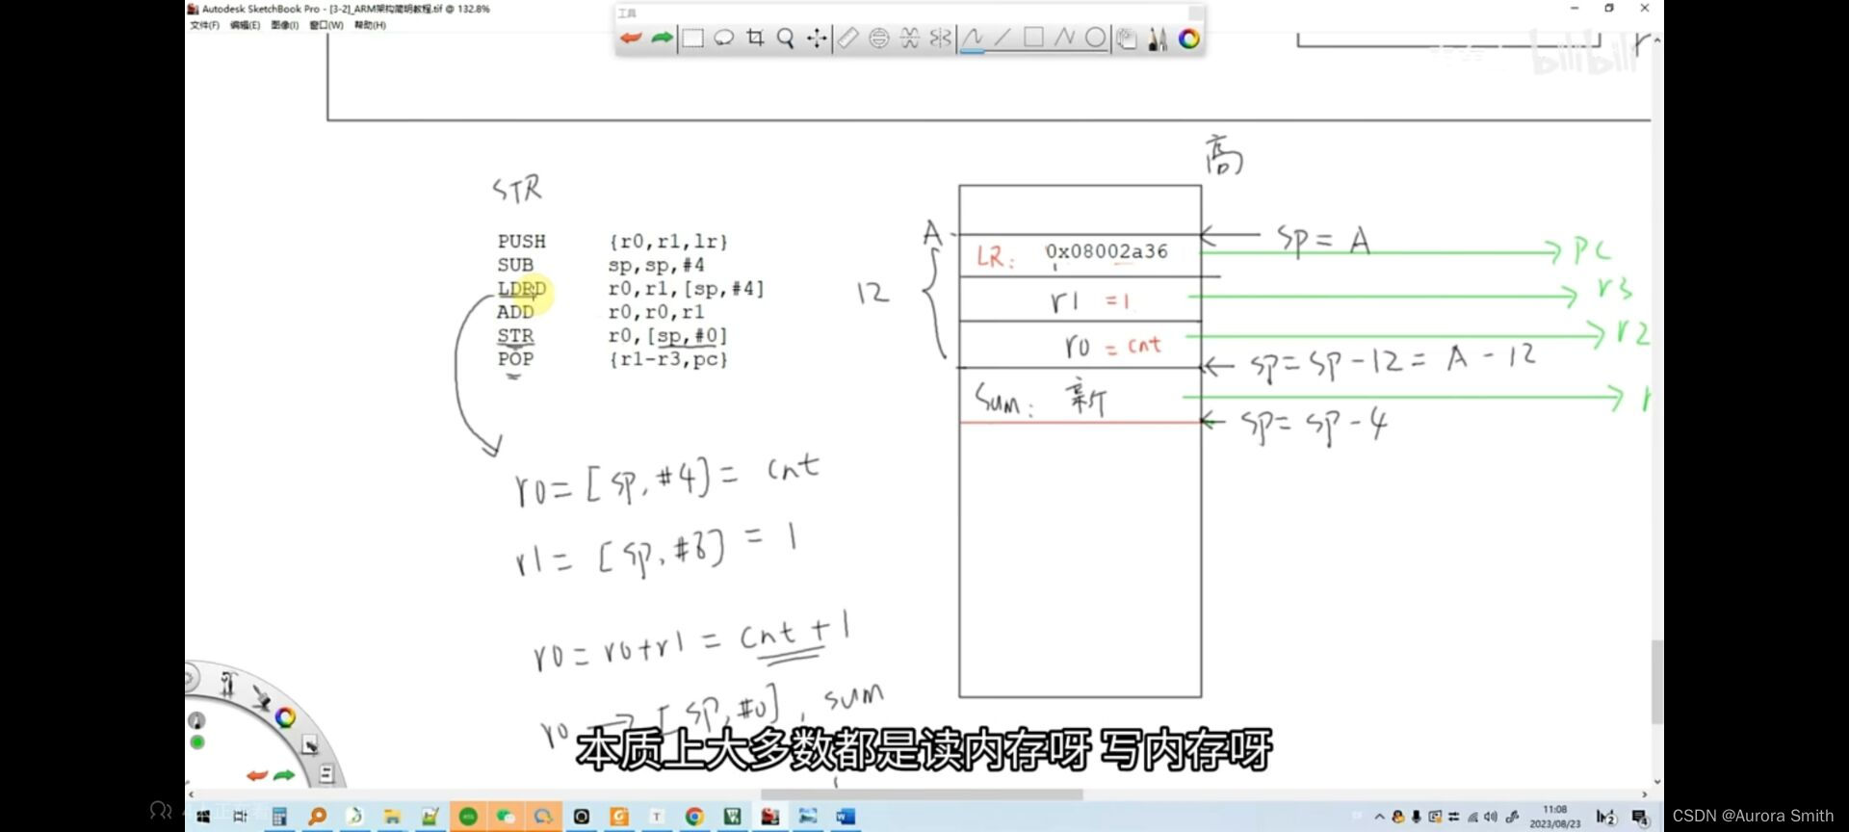Activate the Zoom magnifier tool
Image resolution: width=1849 pixels, height=832 pixels.
pos(786,38)
